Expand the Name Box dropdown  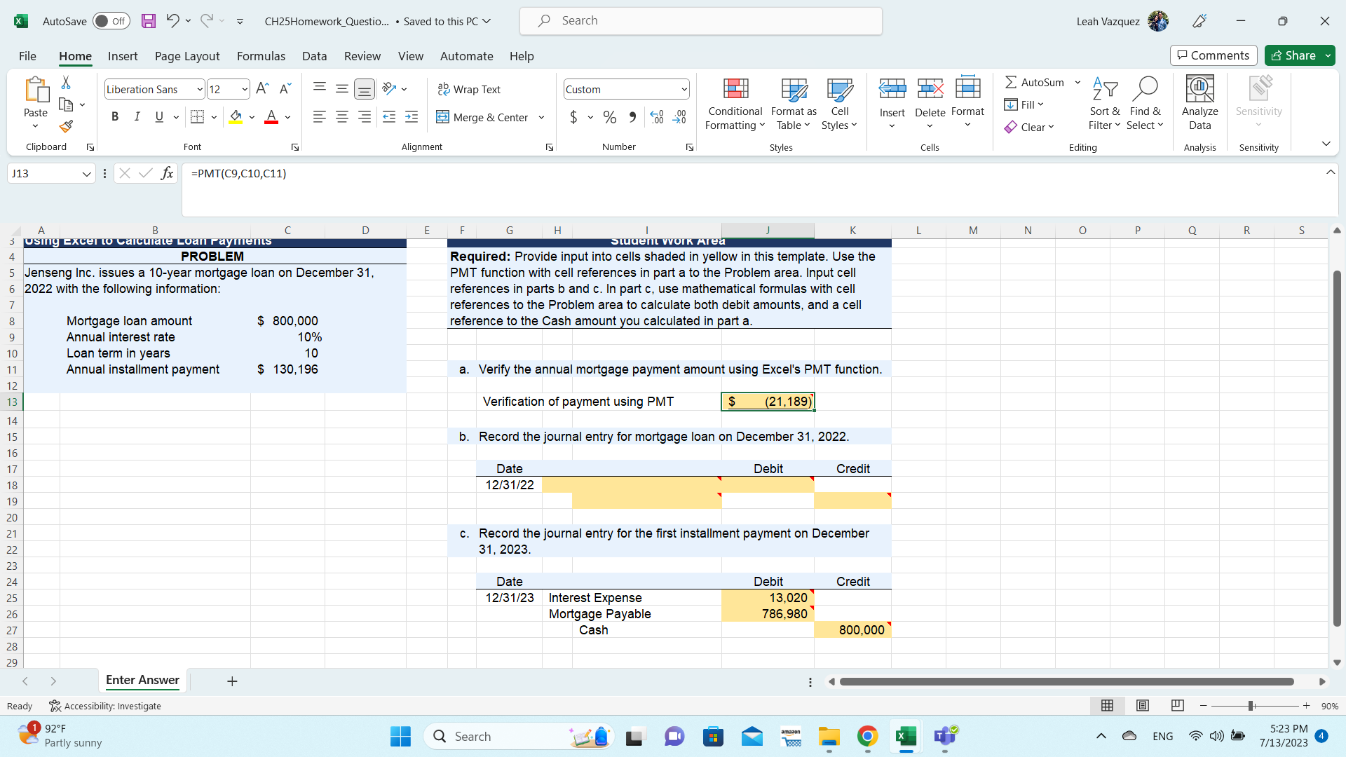86,173
